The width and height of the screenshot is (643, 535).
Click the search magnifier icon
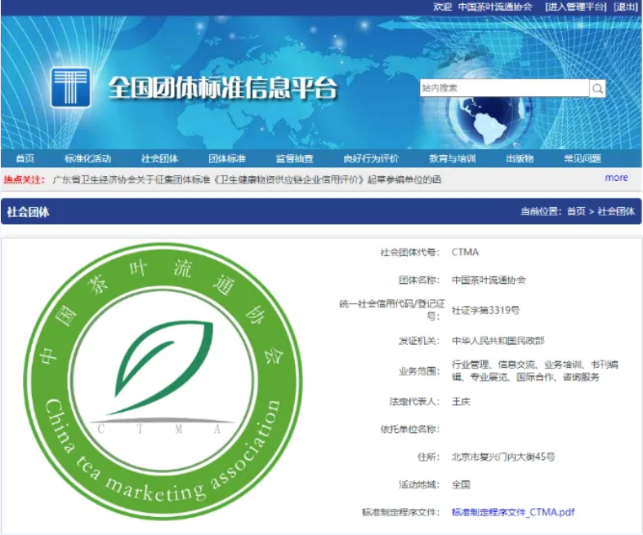597,88
